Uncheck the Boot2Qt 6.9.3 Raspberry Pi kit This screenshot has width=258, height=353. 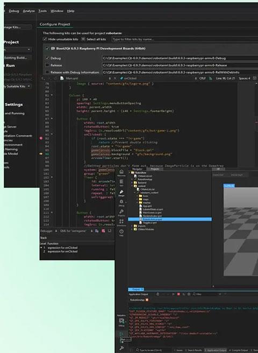tap(47, 48)
